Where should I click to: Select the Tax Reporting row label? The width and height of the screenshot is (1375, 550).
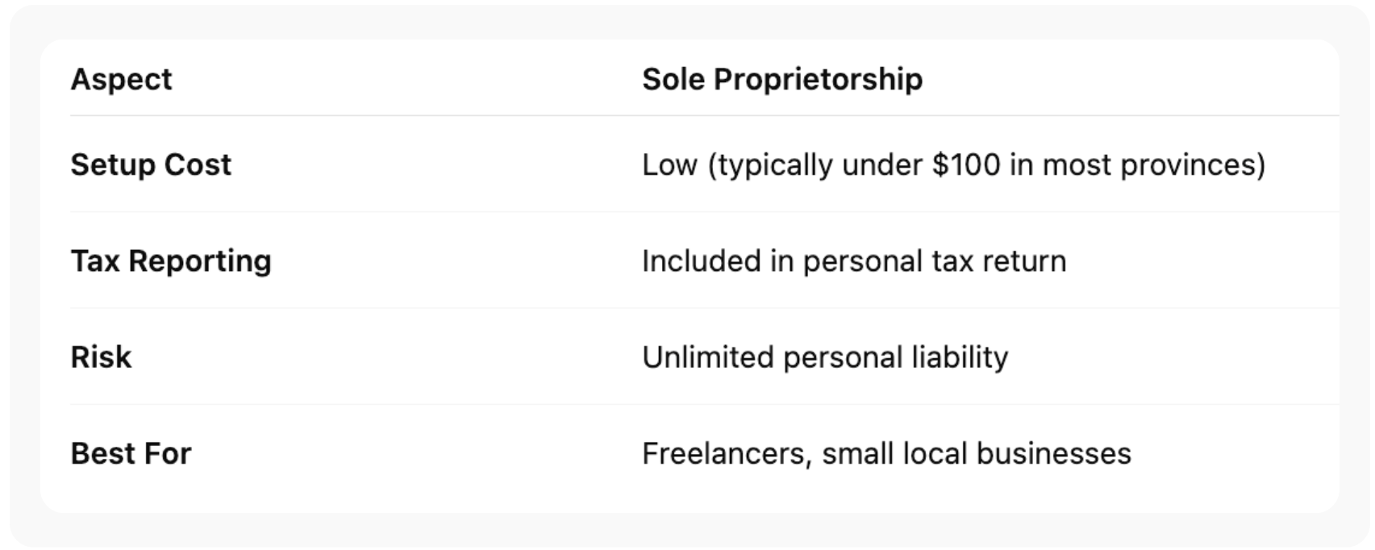171,260
